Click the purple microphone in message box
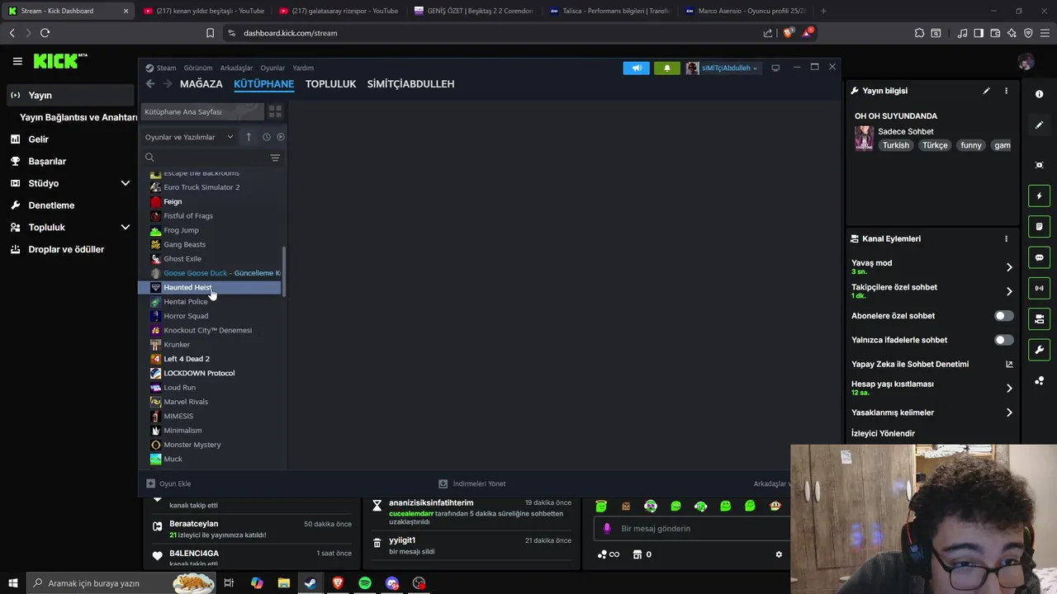The height and width of the screenshot is (594, 1057). coord(607,528)
